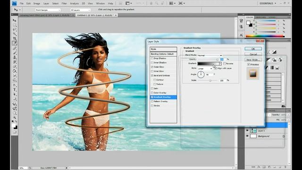Click the Scale value field showing 100
The height and width of the screenshot is (170, 302).
click(223, 80)
